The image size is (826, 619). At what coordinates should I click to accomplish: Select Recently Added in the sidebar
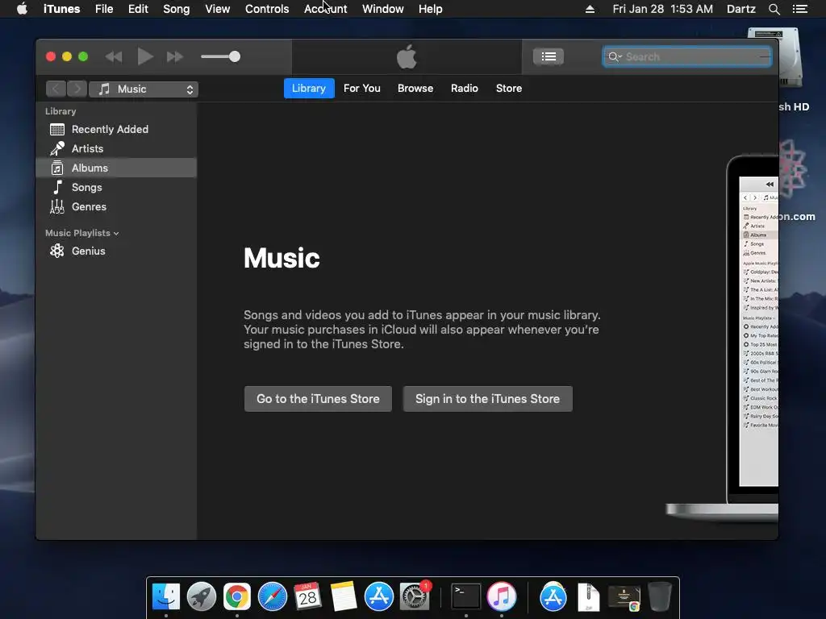(x=116, y=130)
